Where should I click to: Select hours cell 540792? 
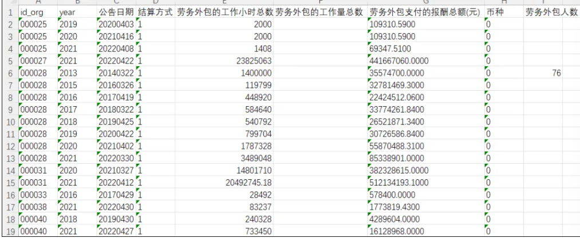[x=224, y=122]
